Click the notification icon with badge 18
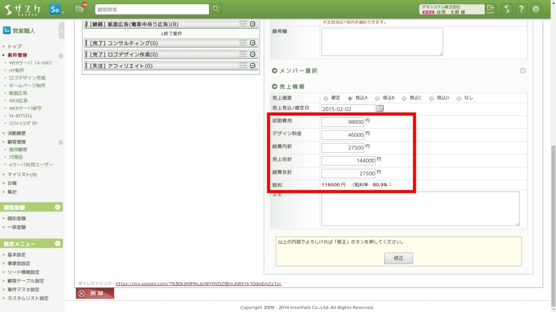 pos(79,9)
